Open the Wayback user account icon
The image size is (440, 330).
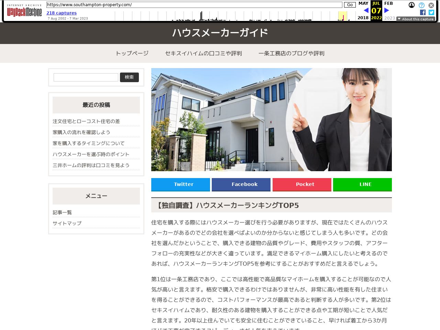(x=411, y=5)
